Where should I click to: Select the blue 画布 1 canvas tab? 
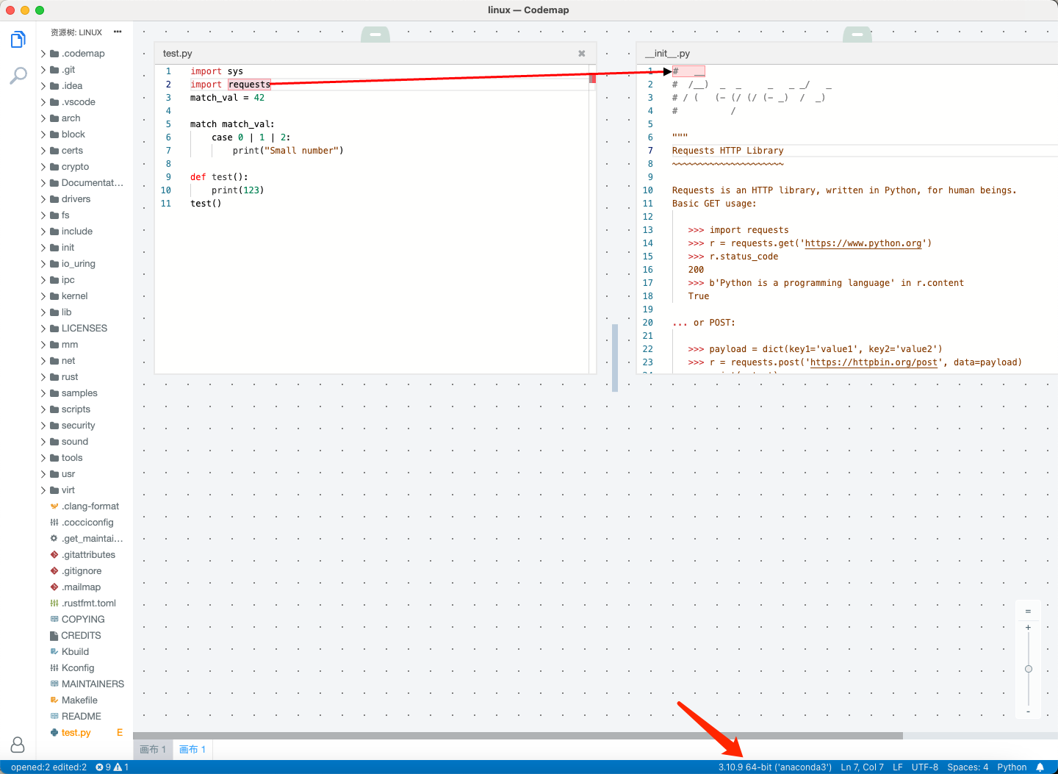tap(192, 750)
